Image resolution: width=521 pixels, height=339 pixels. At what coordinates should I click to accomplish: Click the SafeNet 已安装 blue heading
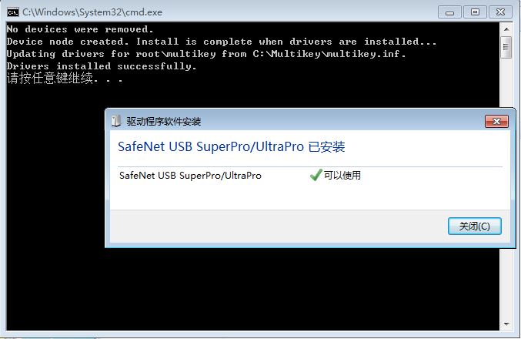(x=232, y=146)
